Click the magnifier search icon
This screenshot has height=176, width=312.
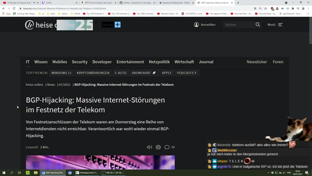[258, 24]
